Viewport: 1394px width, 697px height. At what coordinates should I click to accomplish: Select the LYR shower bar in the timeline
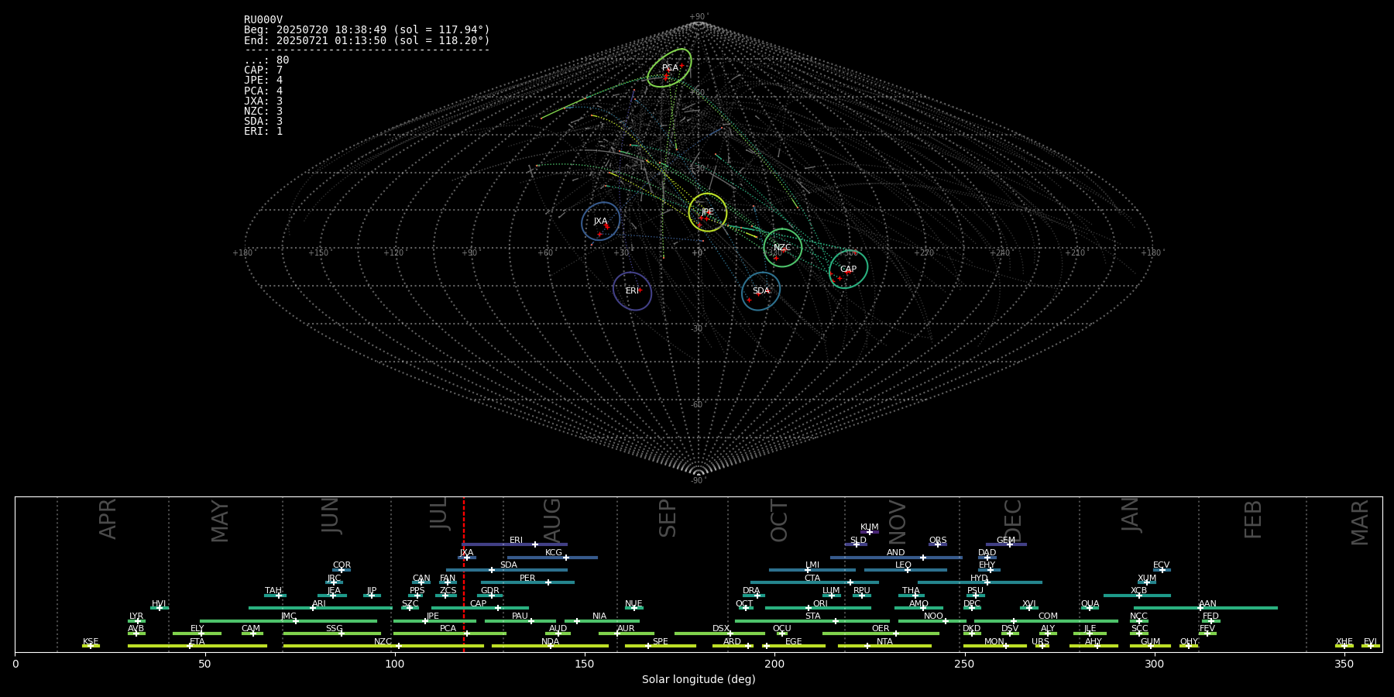[x=136, y=621]
